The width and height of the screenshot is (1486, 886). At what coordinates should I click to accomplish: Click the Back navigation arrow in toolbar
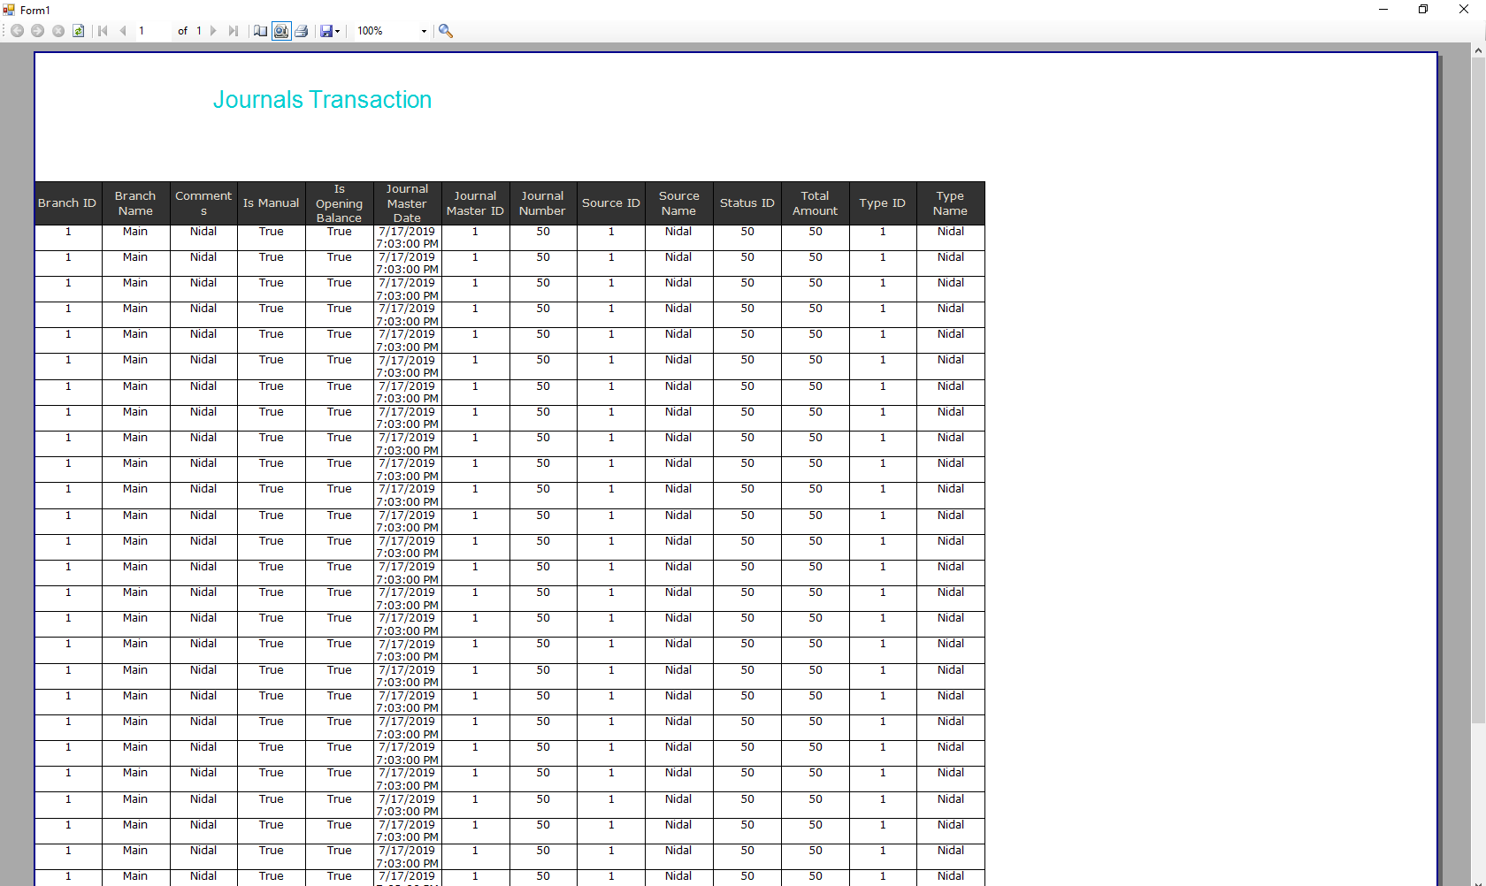coord(17,31)
